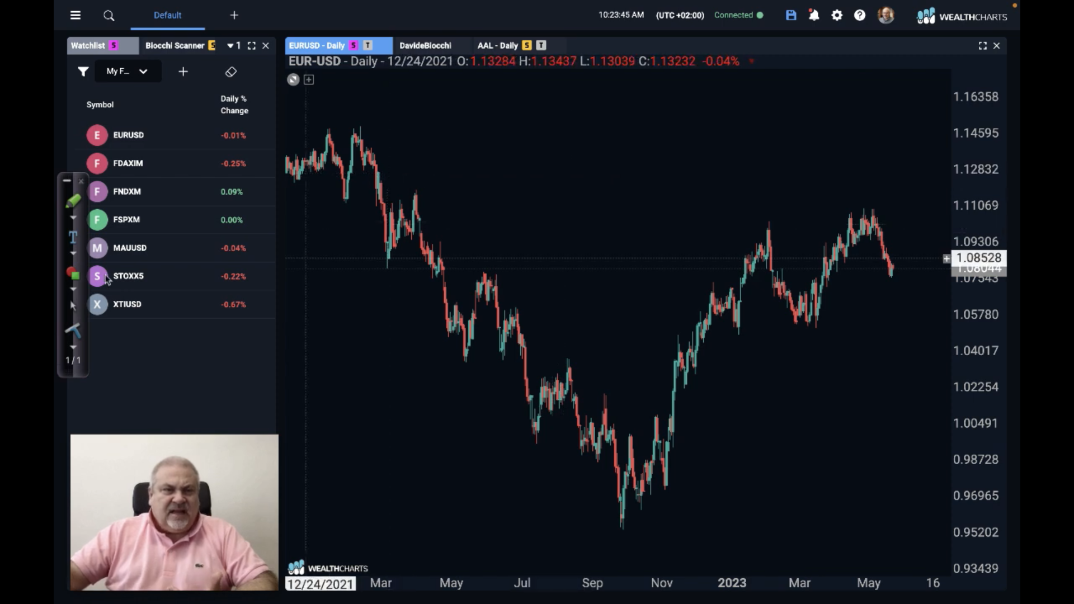The width and height of the screenshot is (1074, 604).
Task: Switch to the Default workspace tab
Action: click(x=167, y=15)
